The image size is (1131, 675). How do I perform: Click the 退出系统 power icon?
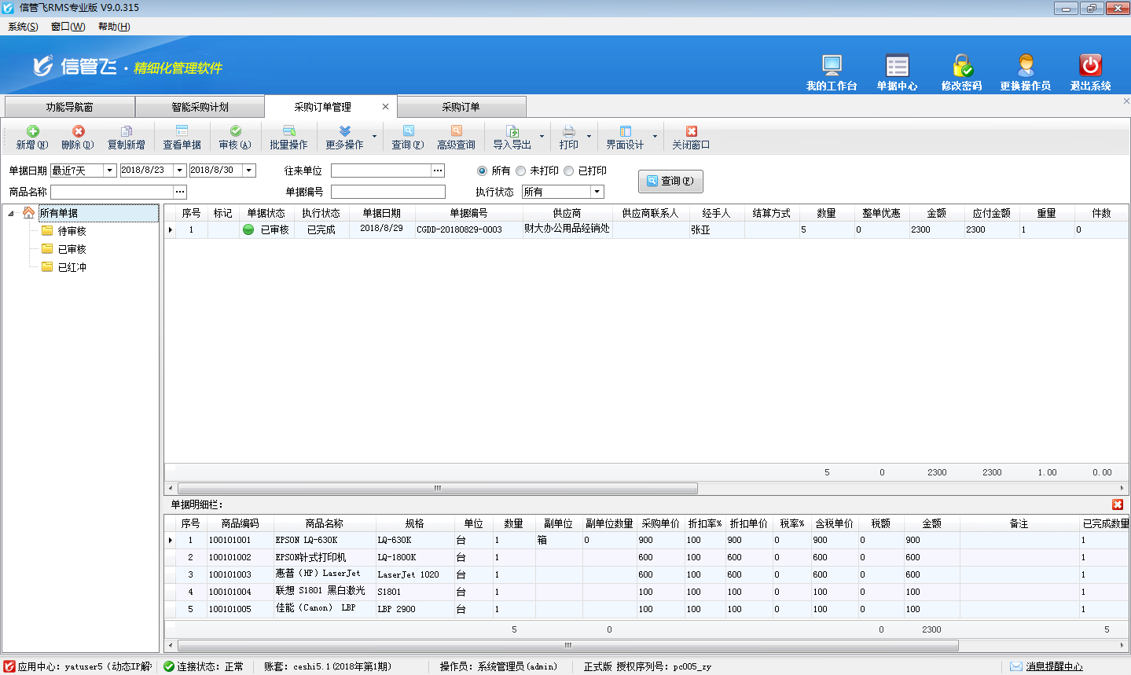(1090, 66)
